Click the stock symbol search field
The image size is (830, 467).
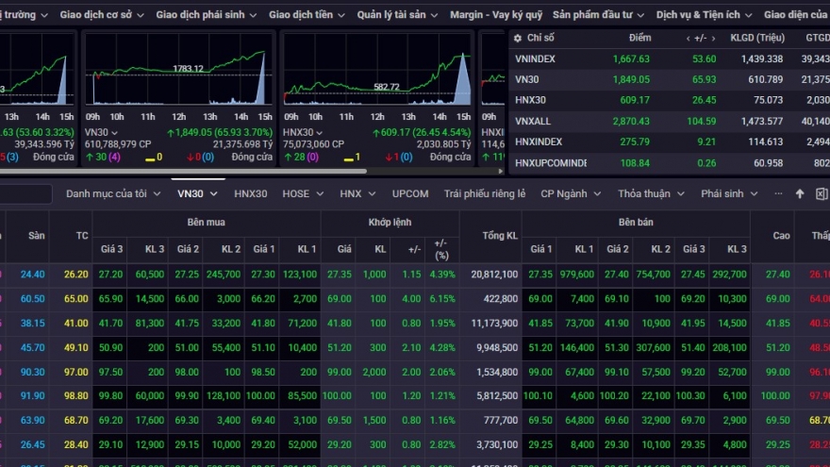[24, 194]
